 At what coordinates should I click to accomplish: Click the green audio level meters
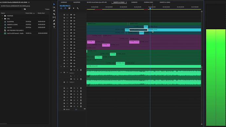(x=216, y=77)
